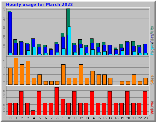Viewport: 156px width, 122px height.
Task: Click the 'Hits' word in the legend
Action: 152,30
